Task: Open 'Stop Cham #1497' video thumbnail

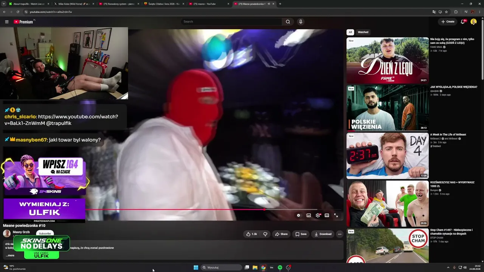Action: pos(388,246)
